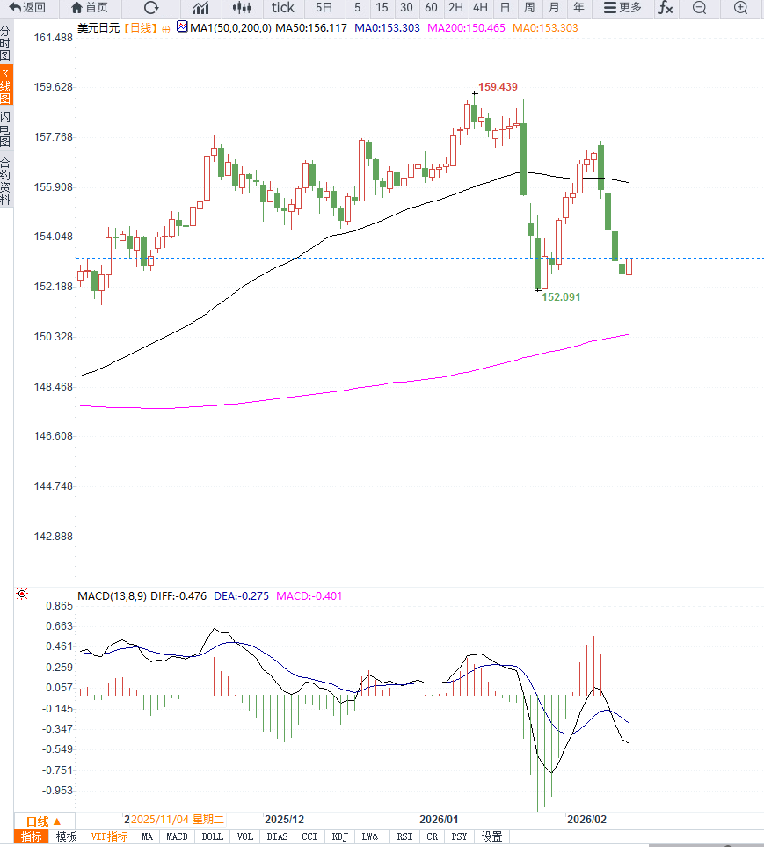The image size is (764, 847).
Task: Open the 日线 period selector at bottom left
Action: [43, 821]
